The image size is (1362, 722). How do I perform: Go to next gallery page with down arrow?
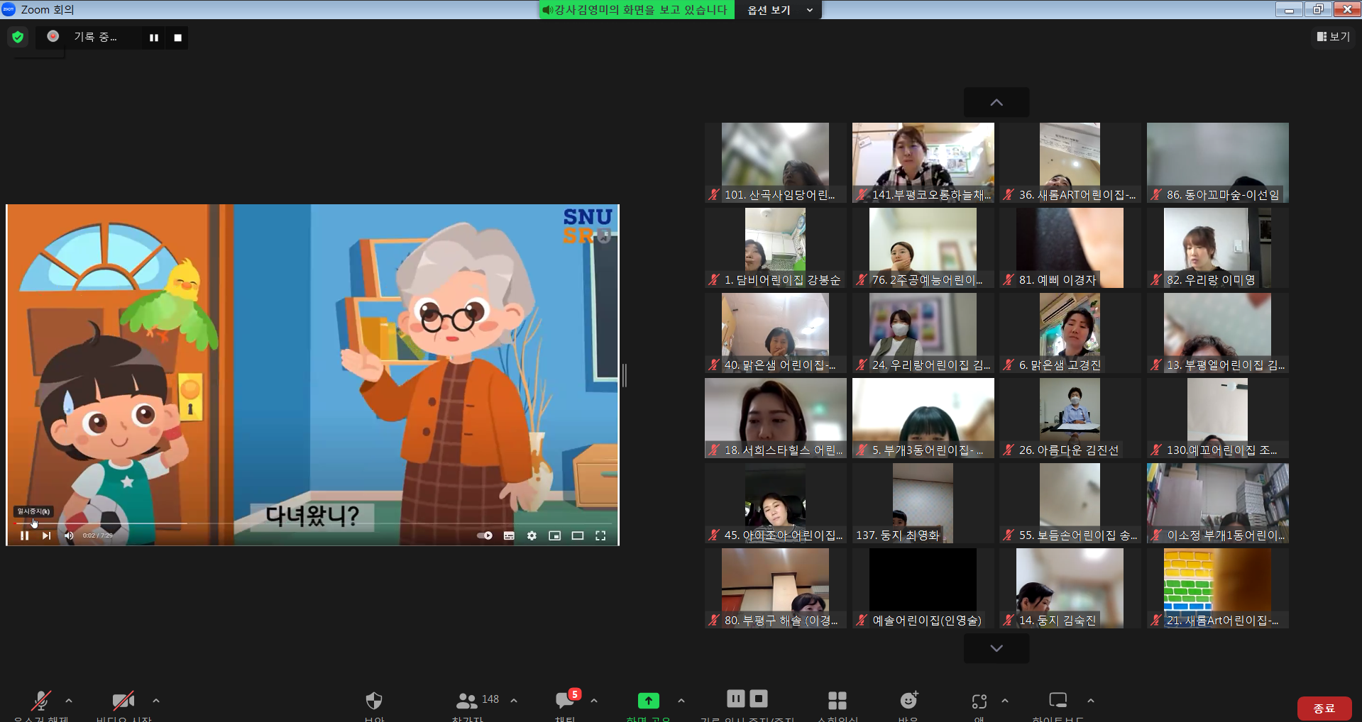coord(996,648)
